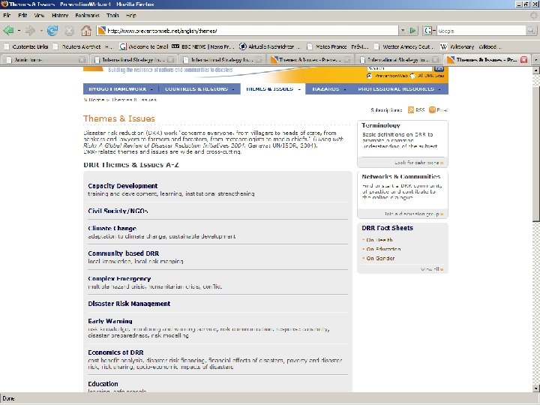Open the Weather Annecy bookmark
Screen dimensions: 540x405
pos(403,46)
